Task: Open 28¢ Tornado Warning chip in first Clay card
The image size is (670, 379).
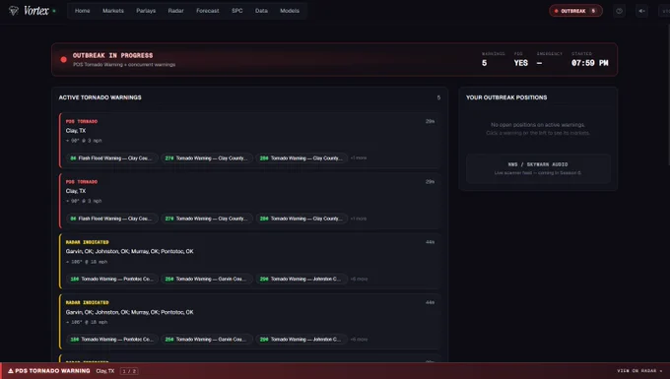Action: click(x=301, y=158)
